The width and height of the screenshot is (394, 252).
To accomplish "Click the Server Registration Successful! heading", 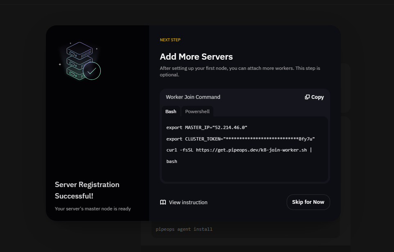I will coord(87,190).
